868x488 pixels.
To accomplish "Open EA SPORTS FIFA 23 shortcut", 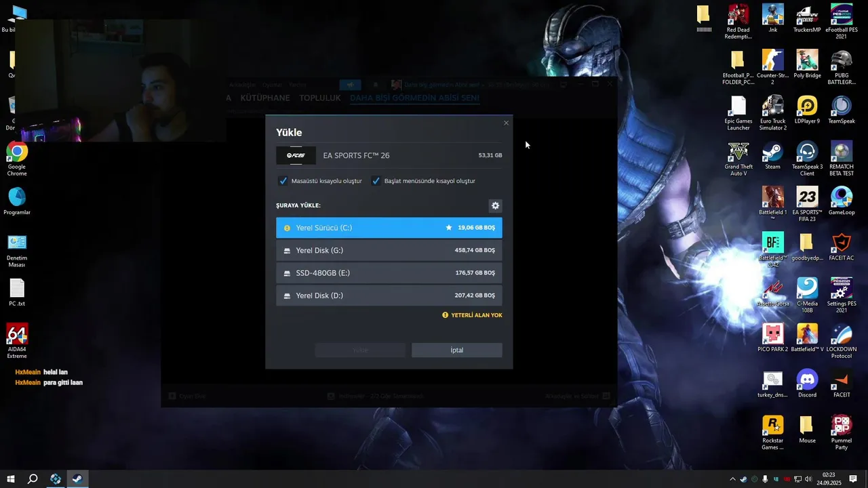I will (x=807, y=204).
